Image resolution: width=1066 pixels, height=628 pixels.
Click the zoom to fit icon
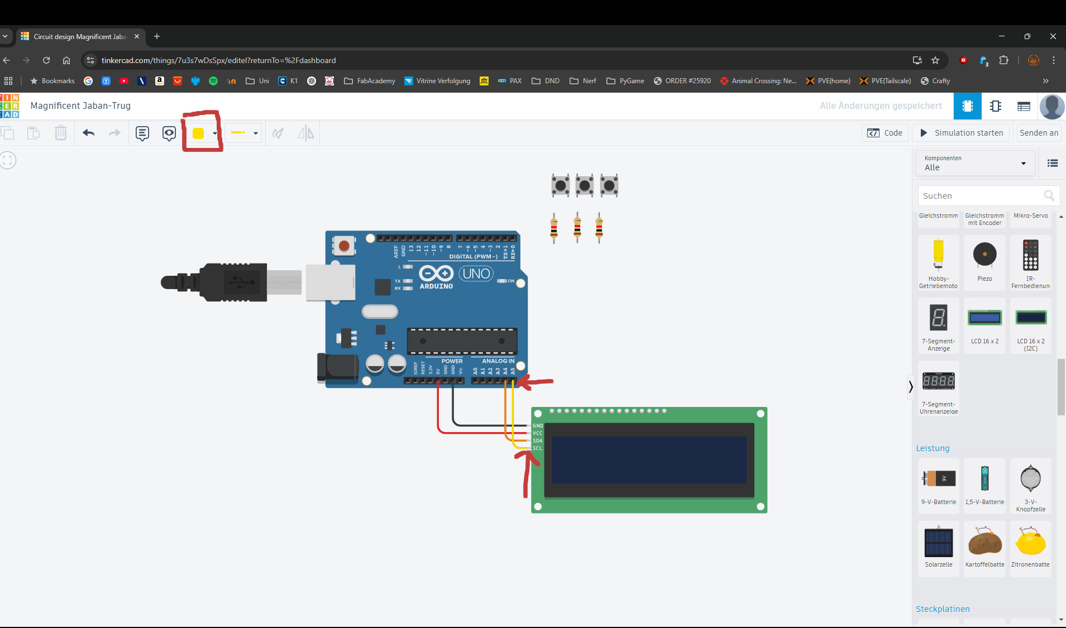click(8, 160)
